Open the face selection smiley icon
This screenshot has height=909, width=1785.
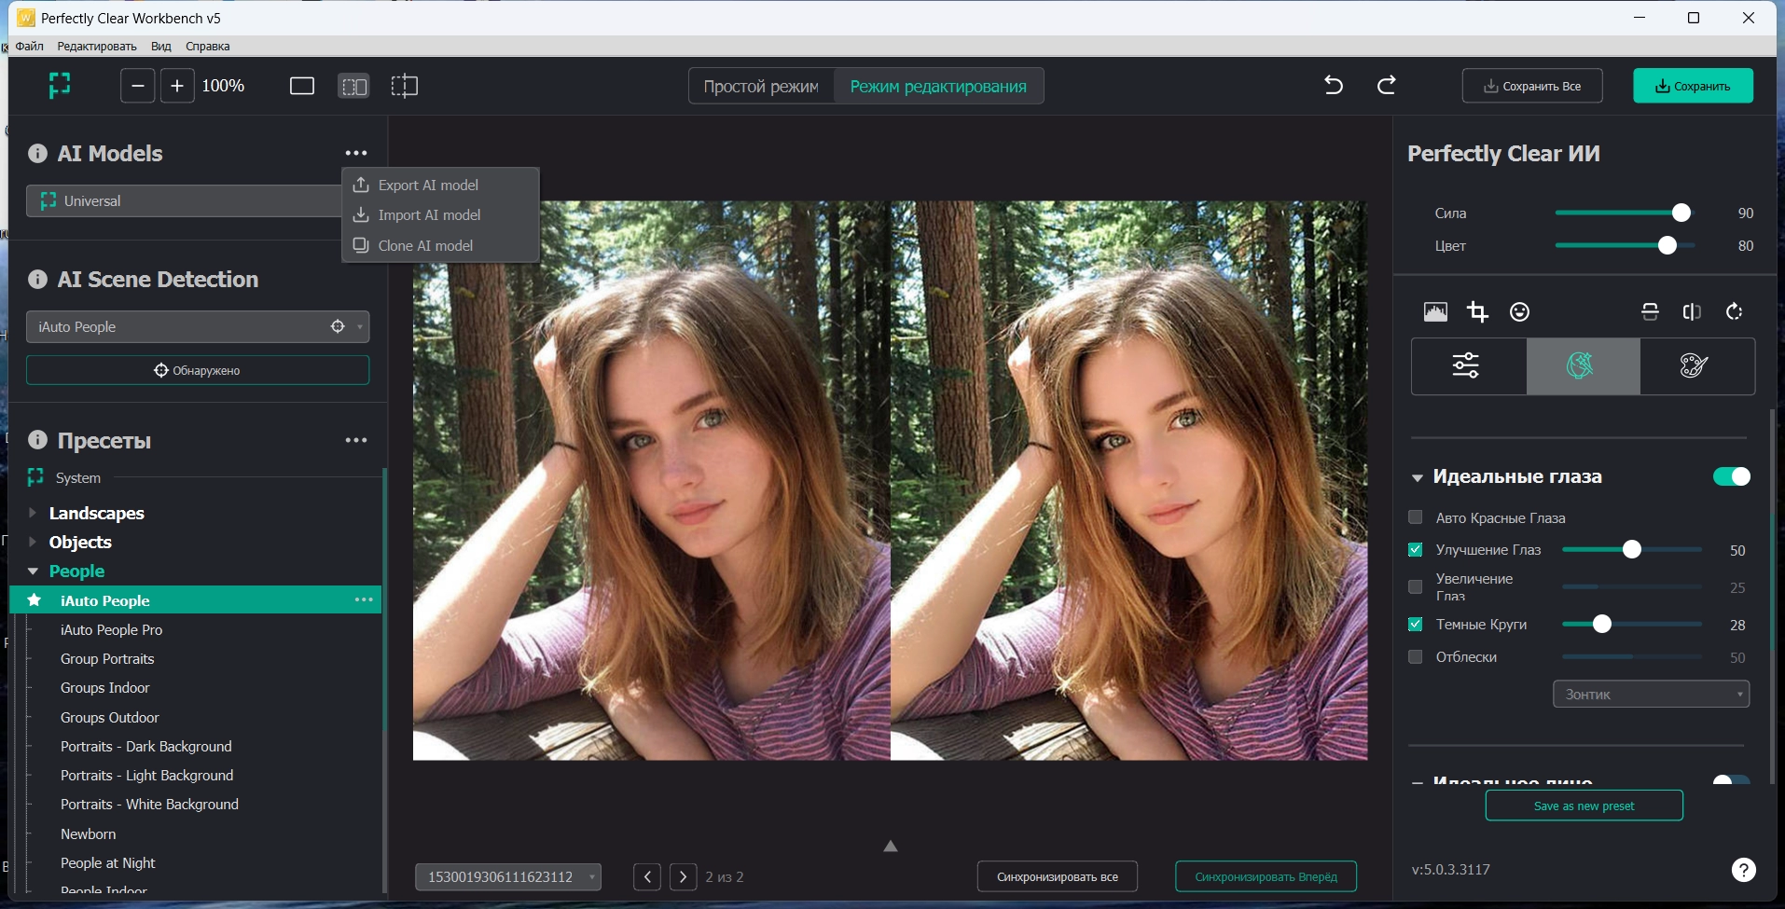point(1520,311)
